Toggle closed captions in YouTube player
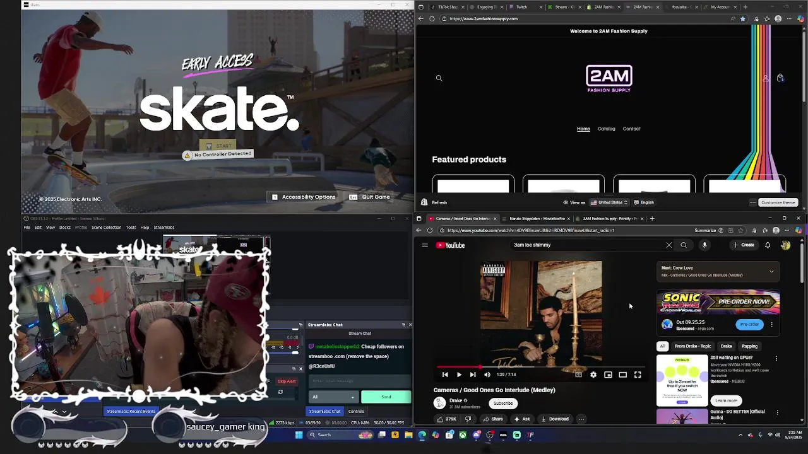Screen dimensions: 808x454 click(x=578, y=375)
